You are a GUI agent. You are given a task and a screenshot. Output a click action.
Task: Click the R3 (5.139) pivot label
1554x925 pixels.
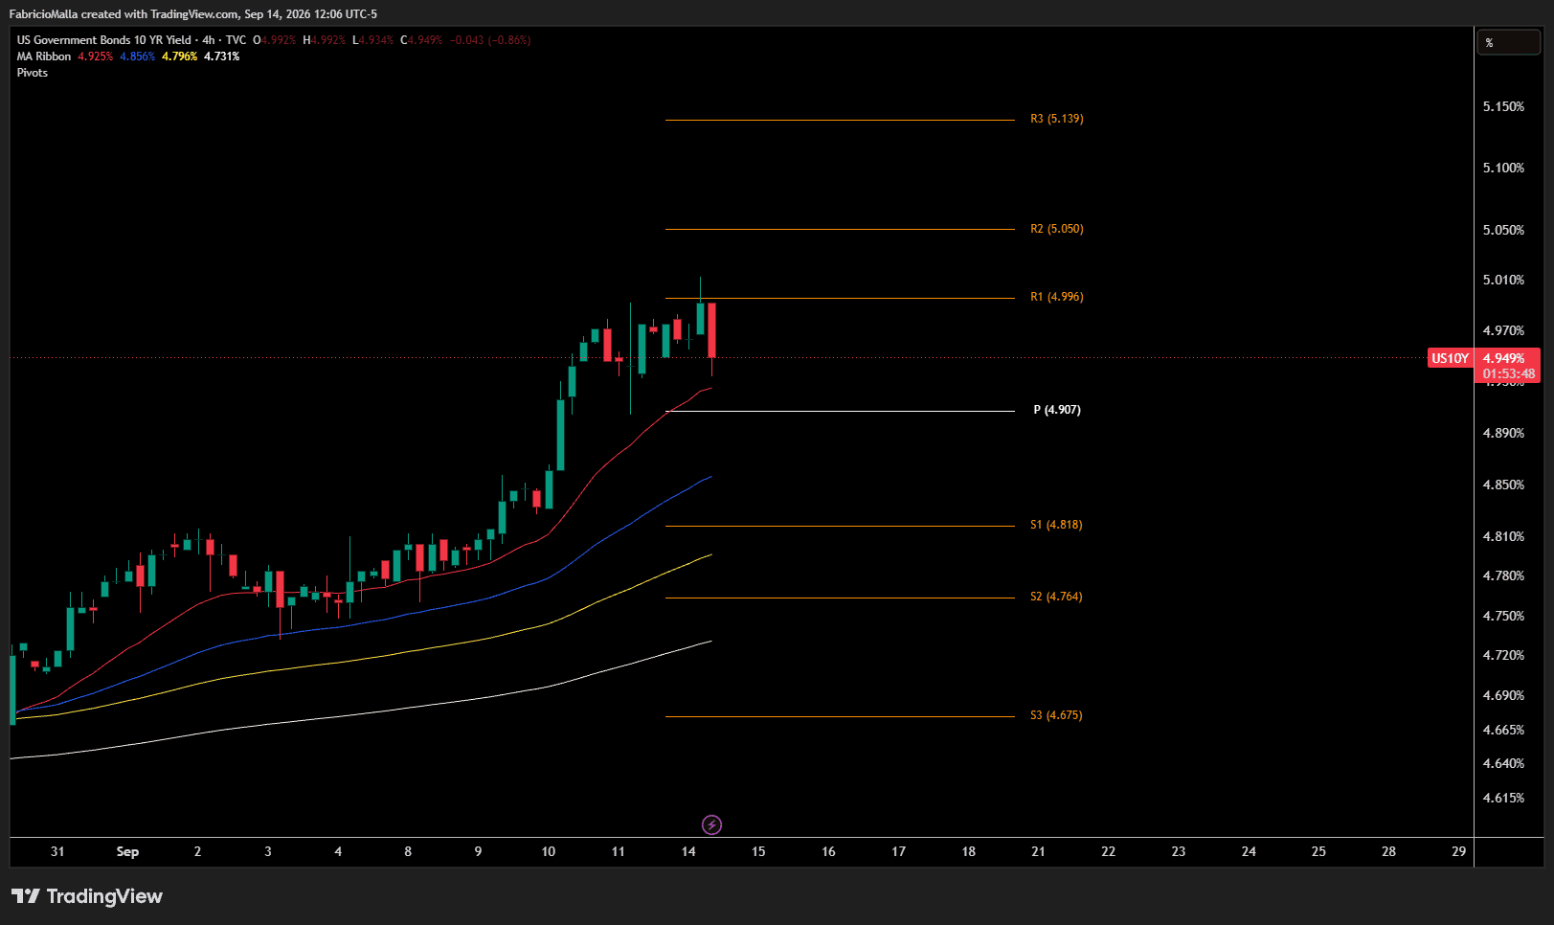tap(1057, 119)
